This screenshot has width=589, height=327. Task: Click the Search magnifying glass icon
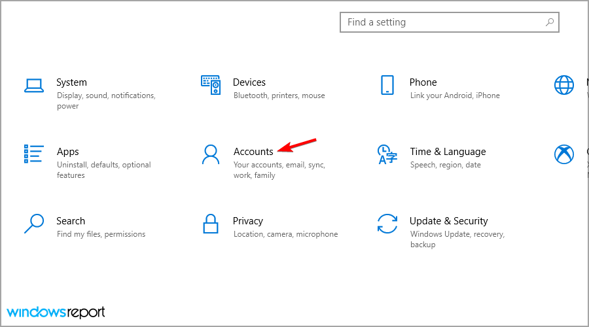click(34, 224)
